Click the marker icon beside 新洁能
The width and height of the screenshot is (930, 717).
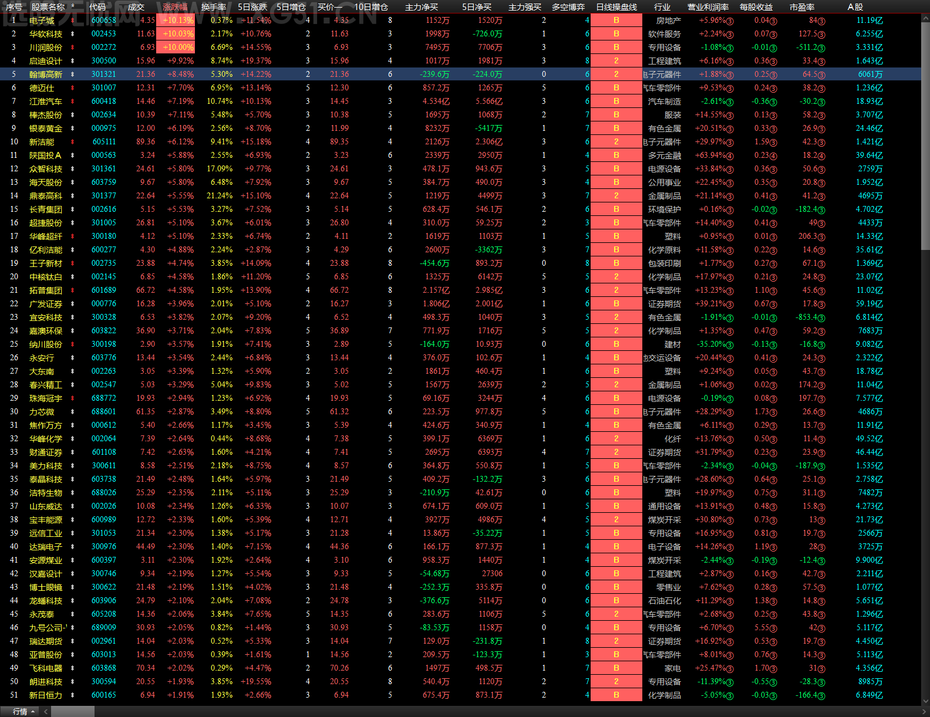(73, 142)
